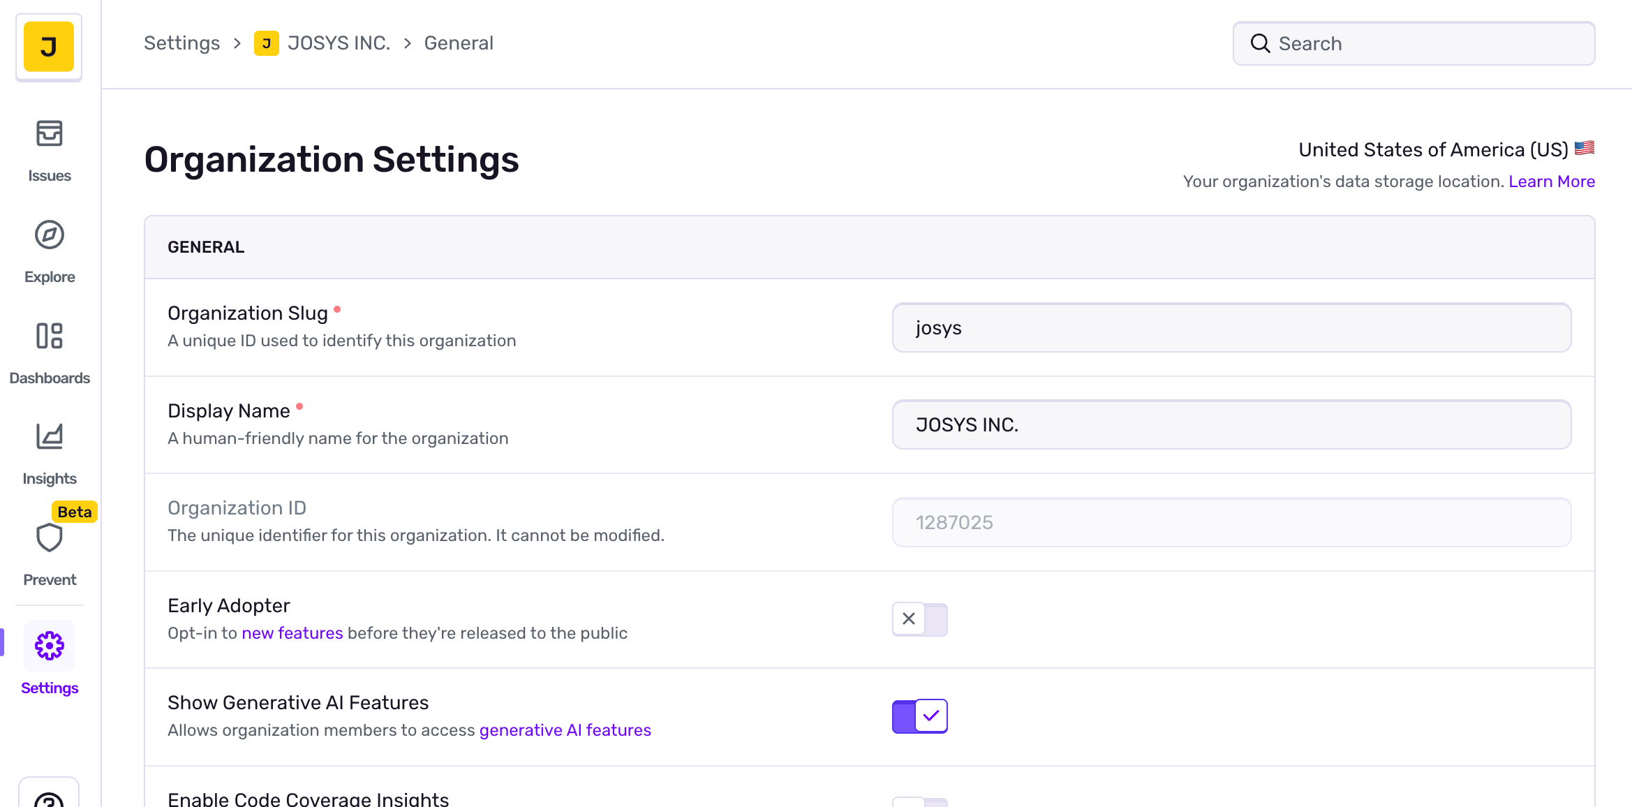The width and height of the screenshot is (1632, 807).
Task: Open the organization switcher J avatar
Action: [x=49, y=47]
